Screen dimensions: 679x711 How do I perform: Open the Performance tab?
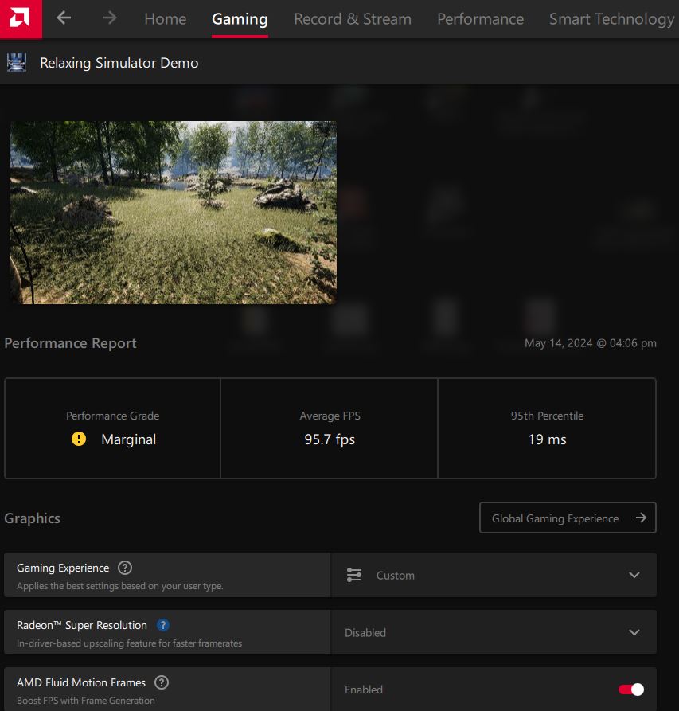tap(481, 19)
